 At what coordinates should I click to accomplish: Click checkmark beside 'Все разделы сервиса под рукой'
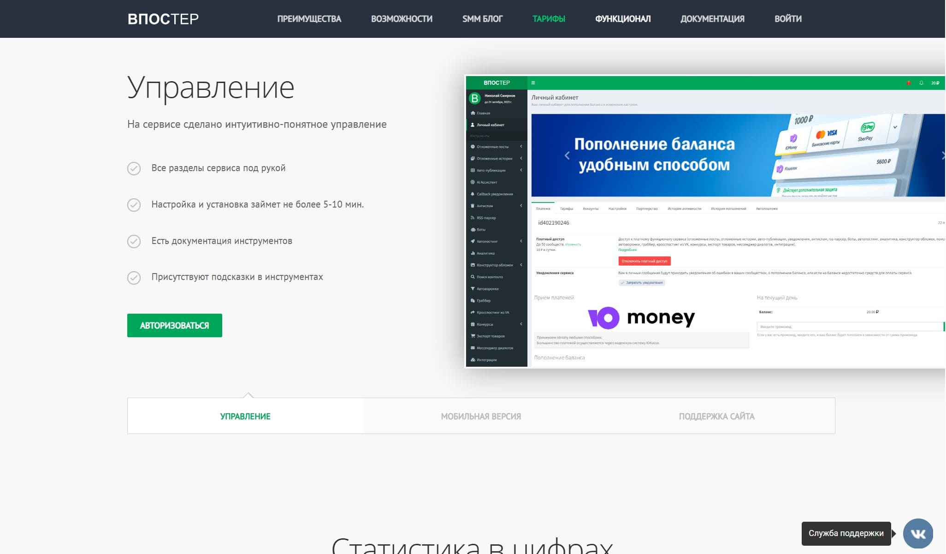(134, 168)
